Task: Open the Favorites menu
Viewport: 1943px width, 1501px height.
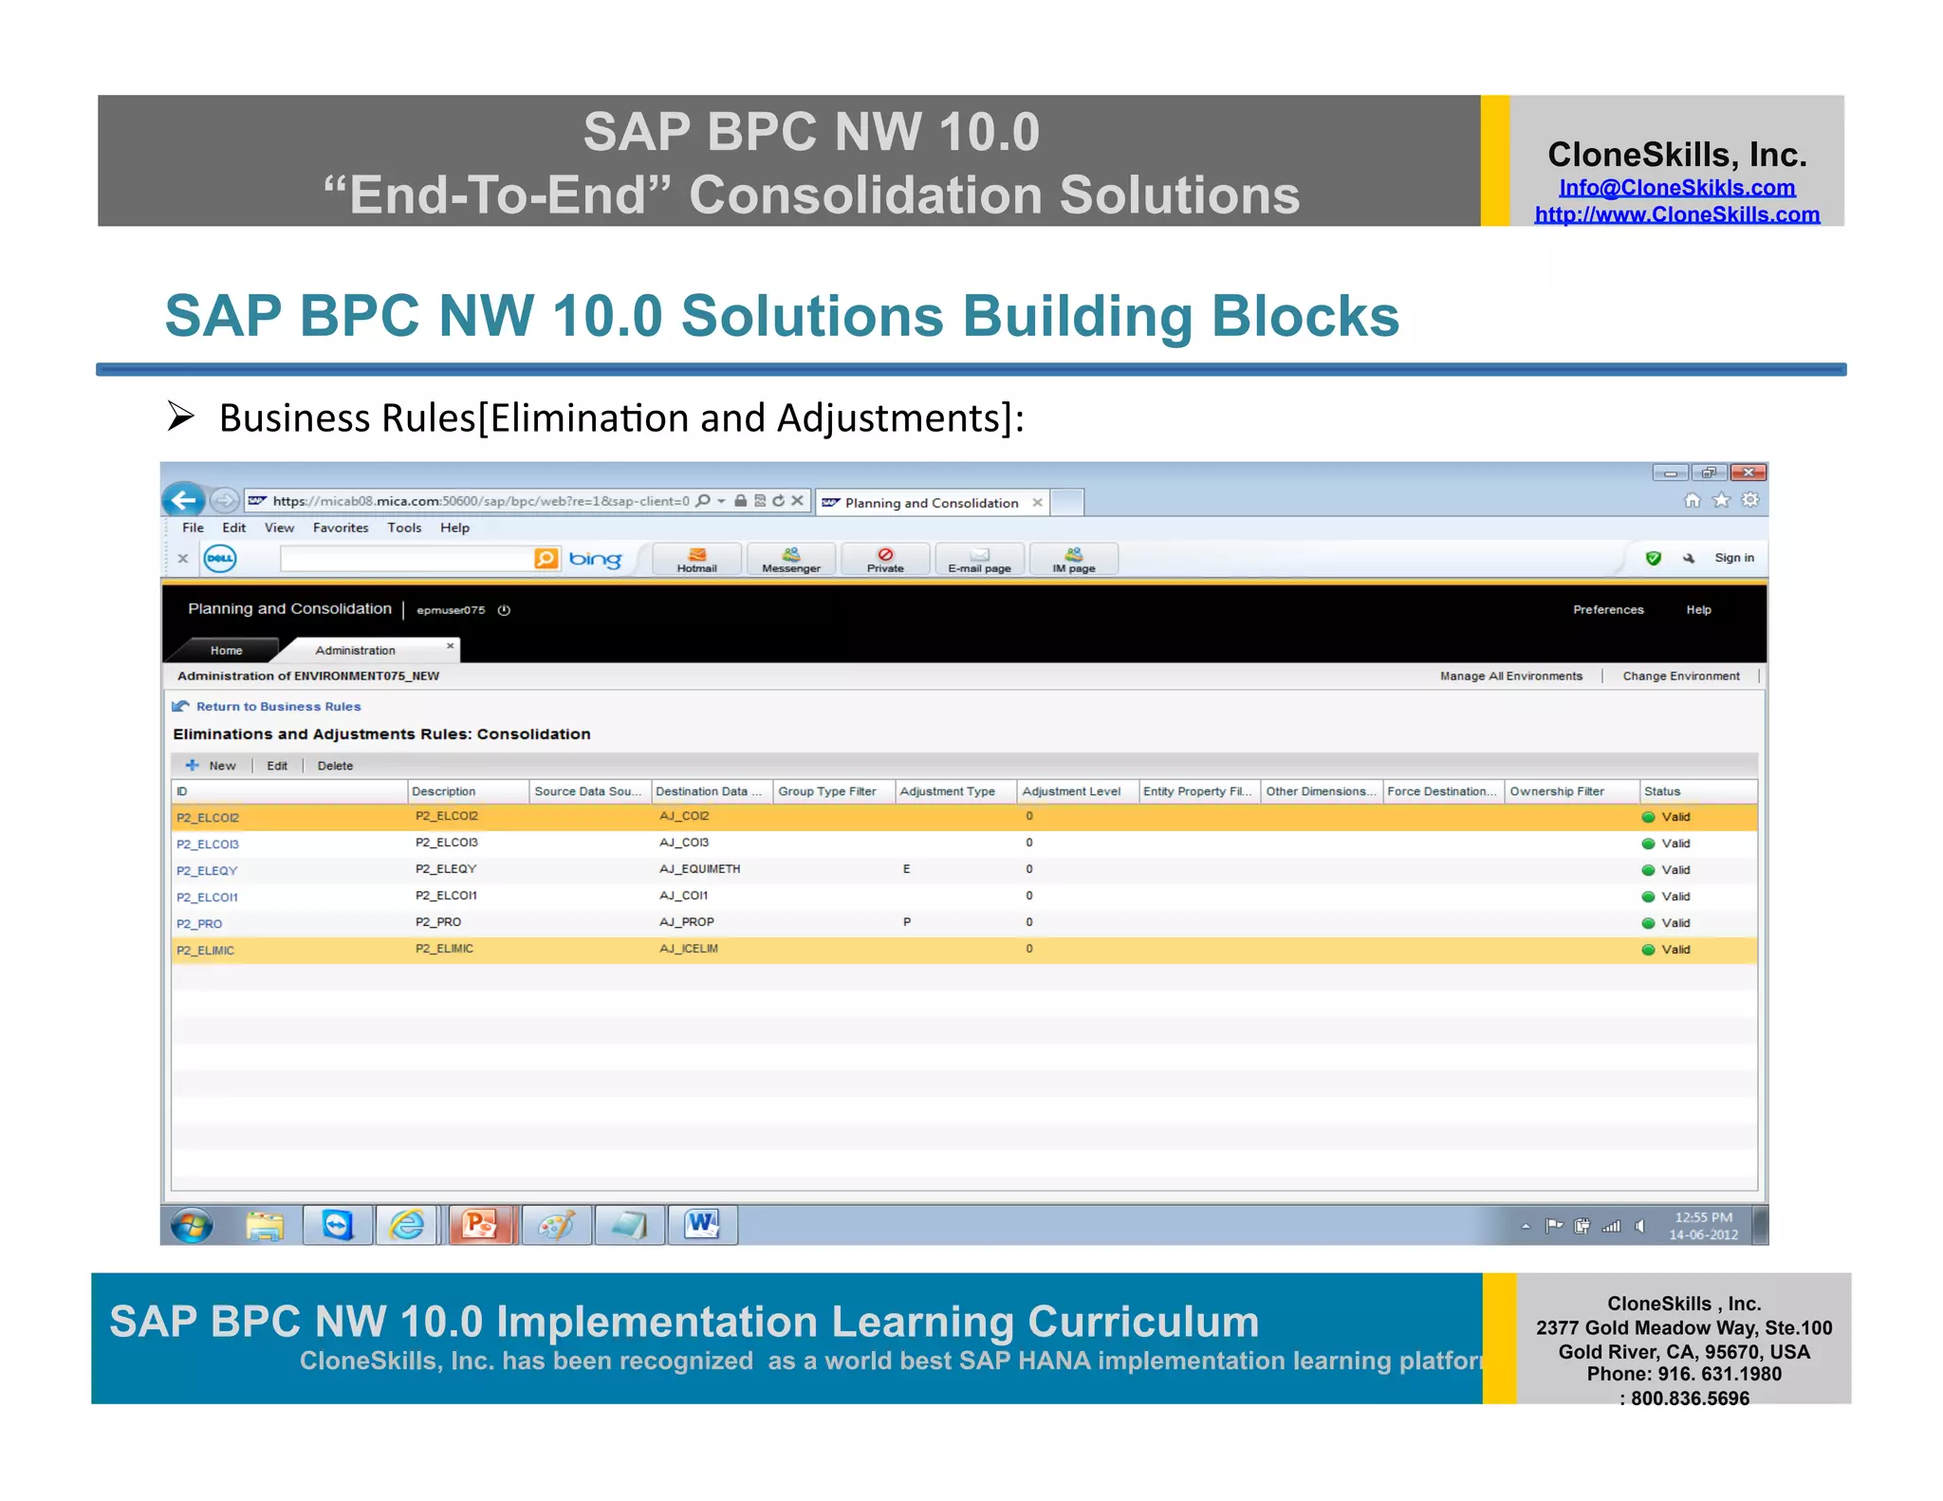Action: pos(341,528)
